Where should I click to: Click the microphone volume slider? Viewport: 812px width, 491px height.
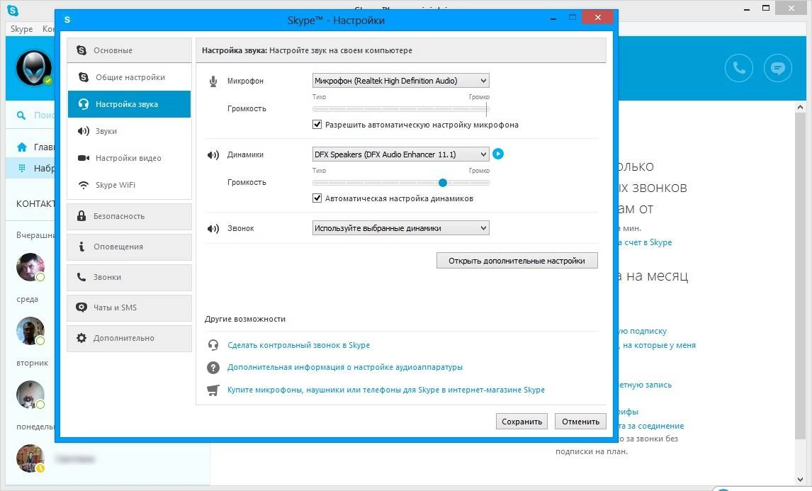401,109
